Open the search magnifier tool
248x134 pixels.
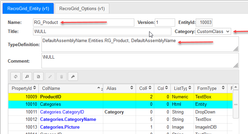(27, 76)
